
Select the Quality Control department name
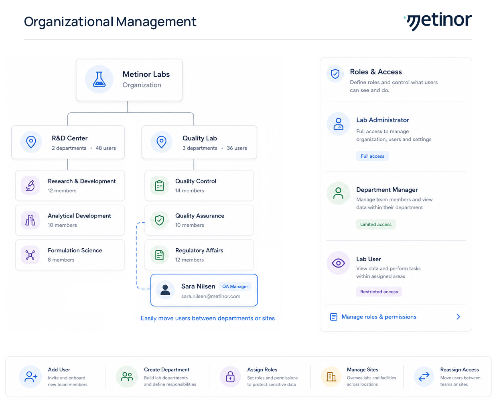[x=196, y=181]
